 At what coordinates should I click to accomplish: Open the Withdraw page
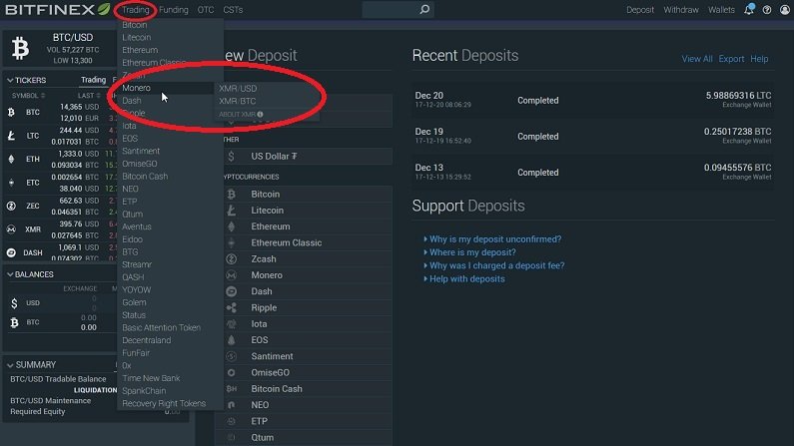click(x=681, y=10)
